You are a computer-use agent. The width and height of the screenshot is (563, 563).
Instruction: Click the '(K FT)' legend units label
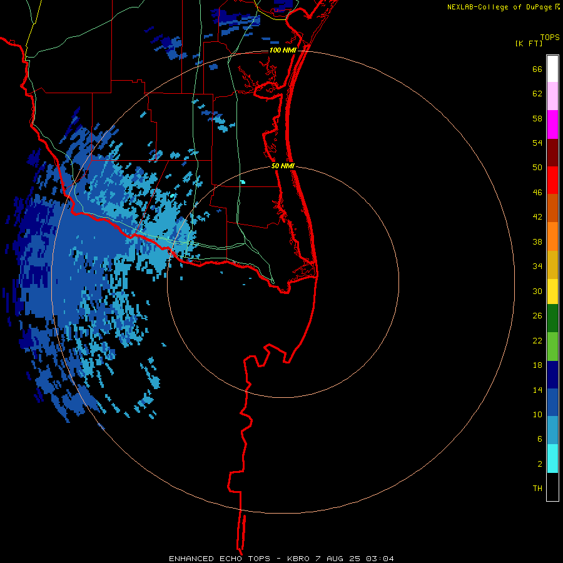click(529, 44)
